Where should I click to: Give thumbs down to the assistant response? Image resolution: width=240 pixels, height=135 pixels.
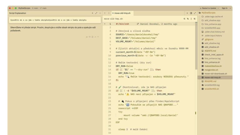(90, 37)
